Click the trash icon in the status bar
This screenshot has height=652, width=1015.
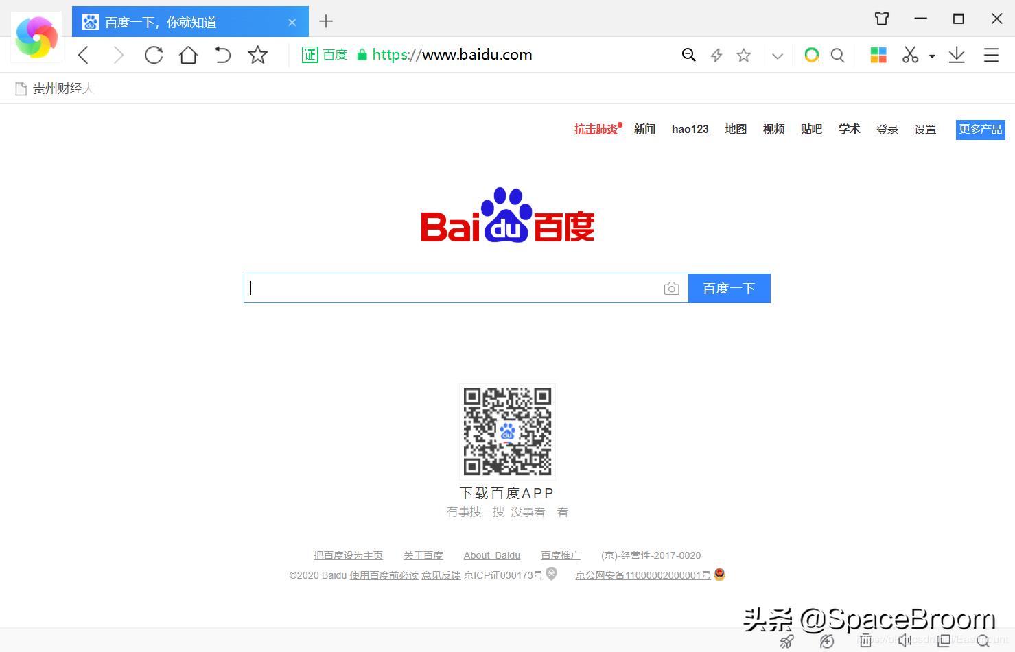coord(866,641)
